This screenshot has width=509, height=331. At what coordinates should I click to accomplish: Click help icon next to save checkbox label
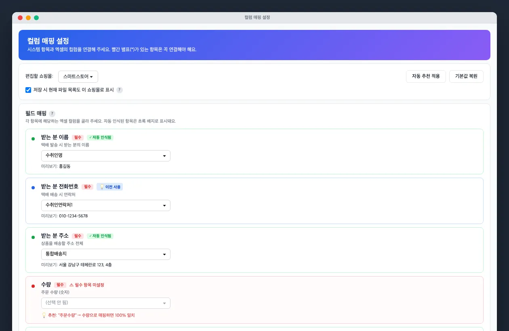[120, 90]
